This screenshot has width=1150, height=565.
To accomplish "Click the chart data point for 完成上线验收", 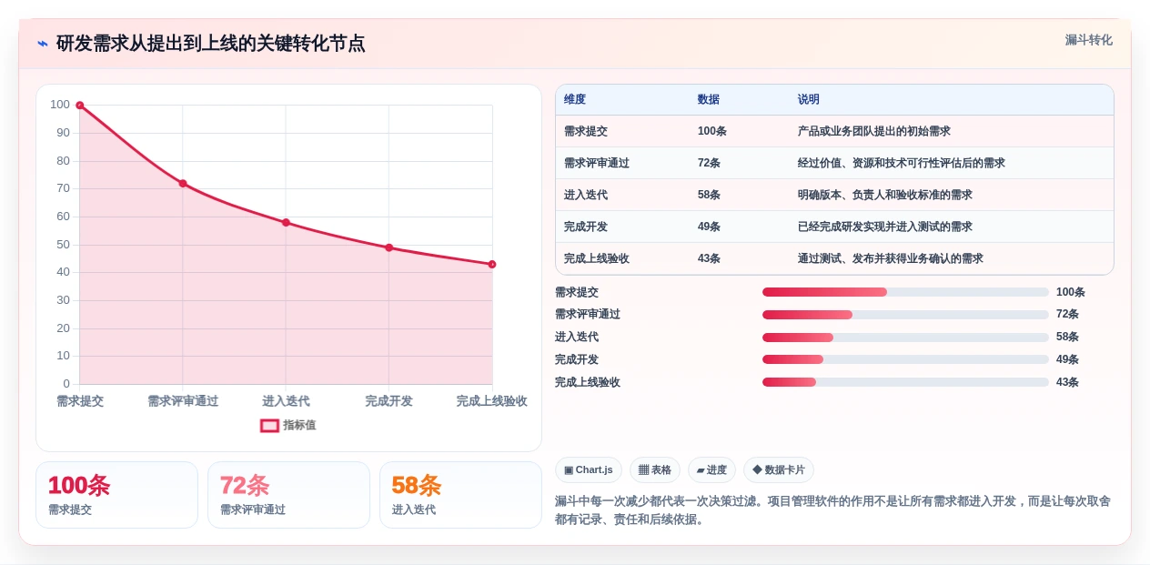I will (x=492, y=264).
